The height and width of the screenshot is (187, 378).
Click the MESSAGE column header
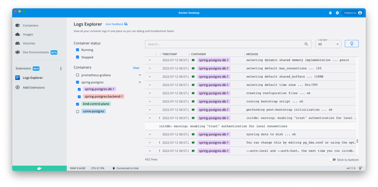pos(252,54)
